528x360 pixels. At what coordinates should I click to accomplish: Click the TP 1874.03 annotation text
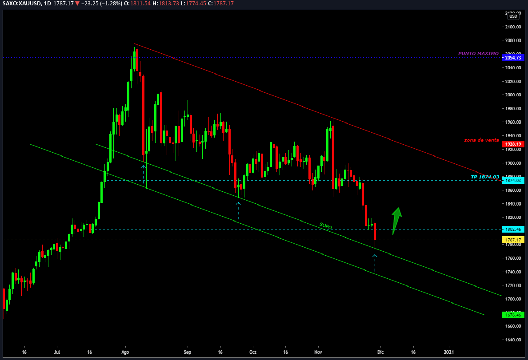point(484,177)
